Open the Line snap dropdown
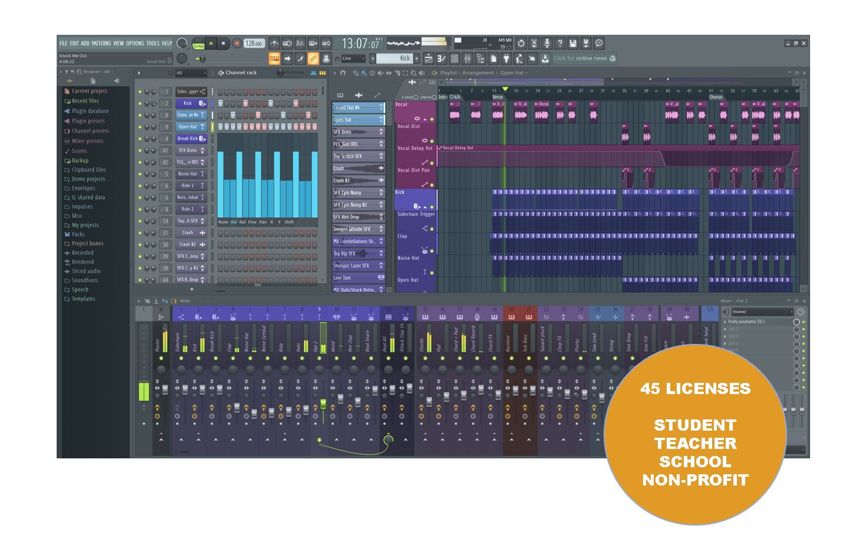The height and width of the screenshot is (538, 862). (353, 58)
